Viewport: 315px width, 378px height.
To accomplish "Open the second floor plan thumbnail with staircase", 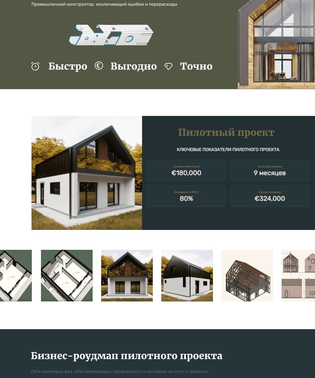I will [67, 276].
